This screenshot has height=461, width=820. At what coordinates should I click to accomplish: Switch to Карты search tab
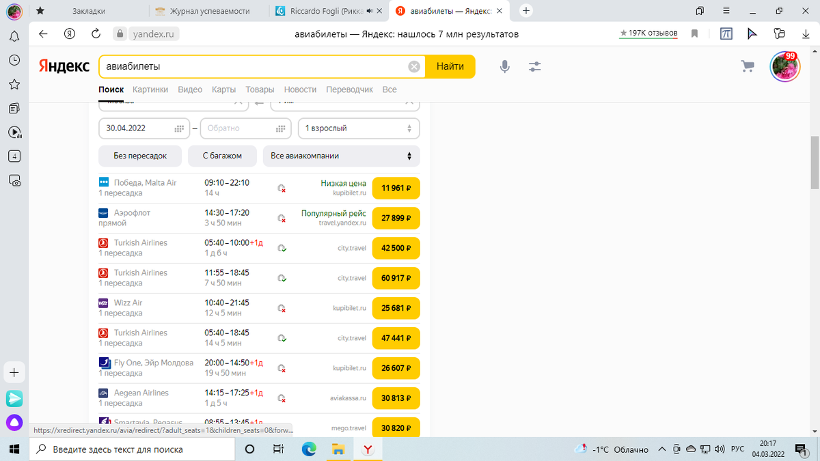click(x=224, y=89)
